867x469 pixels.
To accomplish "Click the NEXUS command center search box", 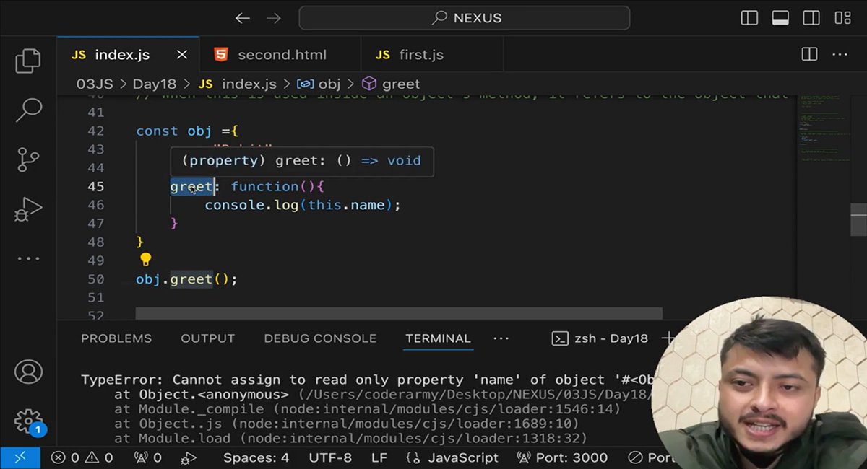I will click(x=465, y=18).
